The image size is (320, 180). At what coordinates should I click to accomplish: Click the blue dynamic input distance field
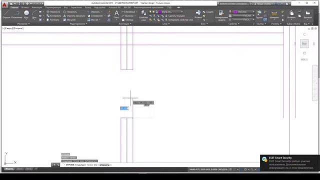pos(124,108)
